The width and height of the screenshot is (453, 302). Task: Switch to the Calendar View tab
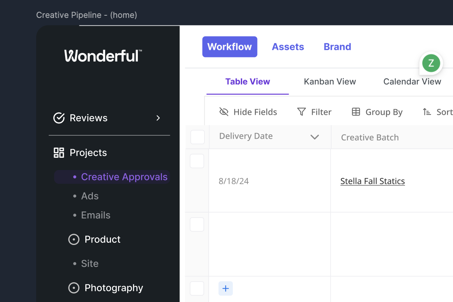(x=412, y=82)
